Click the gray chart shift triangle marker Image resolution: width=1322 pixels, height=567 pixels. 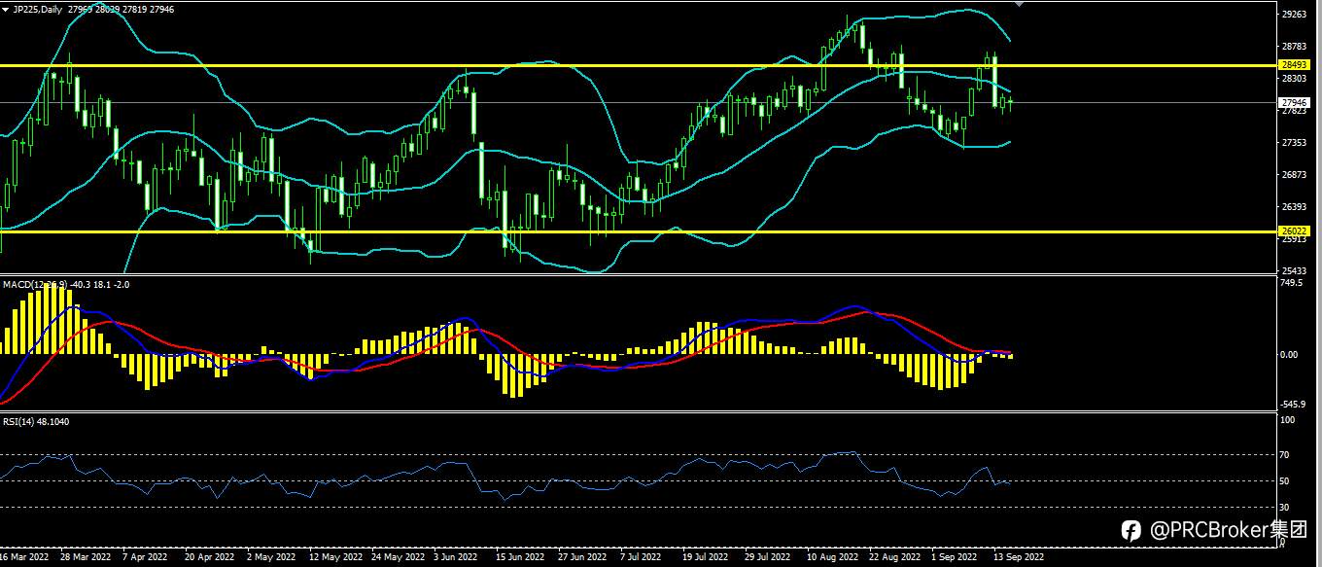(1019, 5)
